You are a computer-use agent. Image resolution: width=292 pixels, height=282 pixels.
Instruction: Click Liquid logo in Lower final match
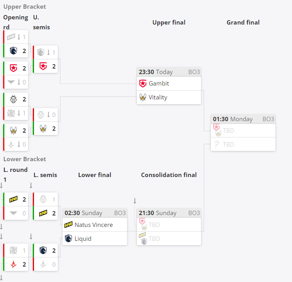pyautogui.click(x=68, y=238)
